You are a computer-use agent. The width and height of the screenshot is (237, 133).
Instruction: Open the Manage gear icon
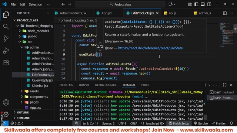click(6, 114)
